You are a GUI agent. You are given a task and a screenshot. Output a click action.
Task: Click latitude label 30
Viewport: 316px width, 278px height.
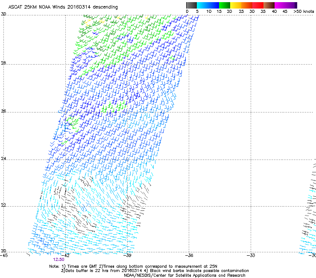(3, 14)
